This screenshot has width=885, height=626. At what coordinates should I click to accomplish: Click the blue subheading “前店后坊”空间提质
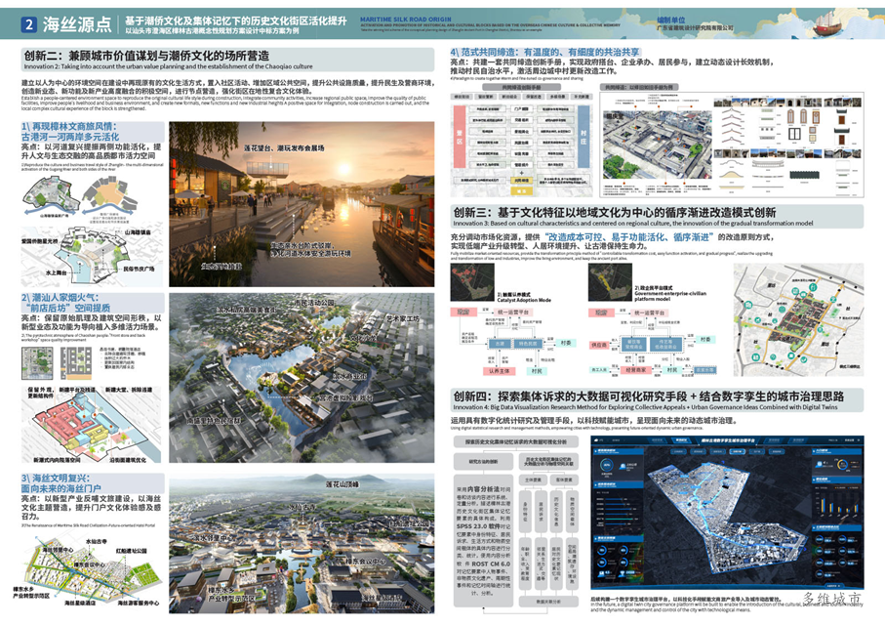click(67, 308)
